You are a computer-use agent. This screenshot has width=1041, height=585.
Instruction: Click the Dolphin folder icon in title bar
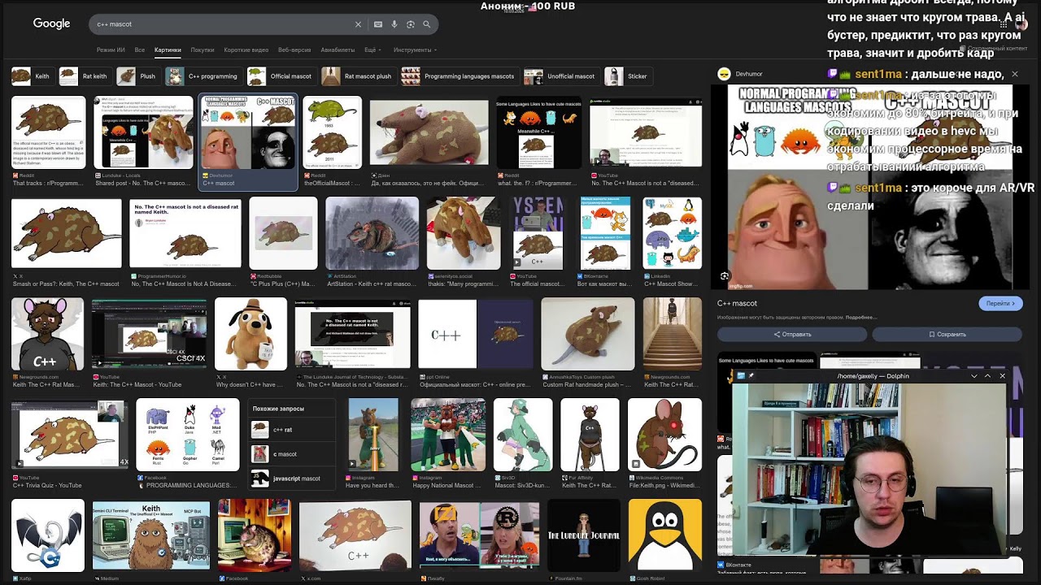[740, 376]
